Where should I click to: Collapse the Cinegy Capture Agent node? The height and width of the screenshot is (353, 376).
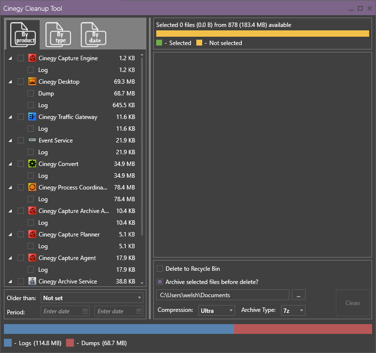click(x=10, y=258)
